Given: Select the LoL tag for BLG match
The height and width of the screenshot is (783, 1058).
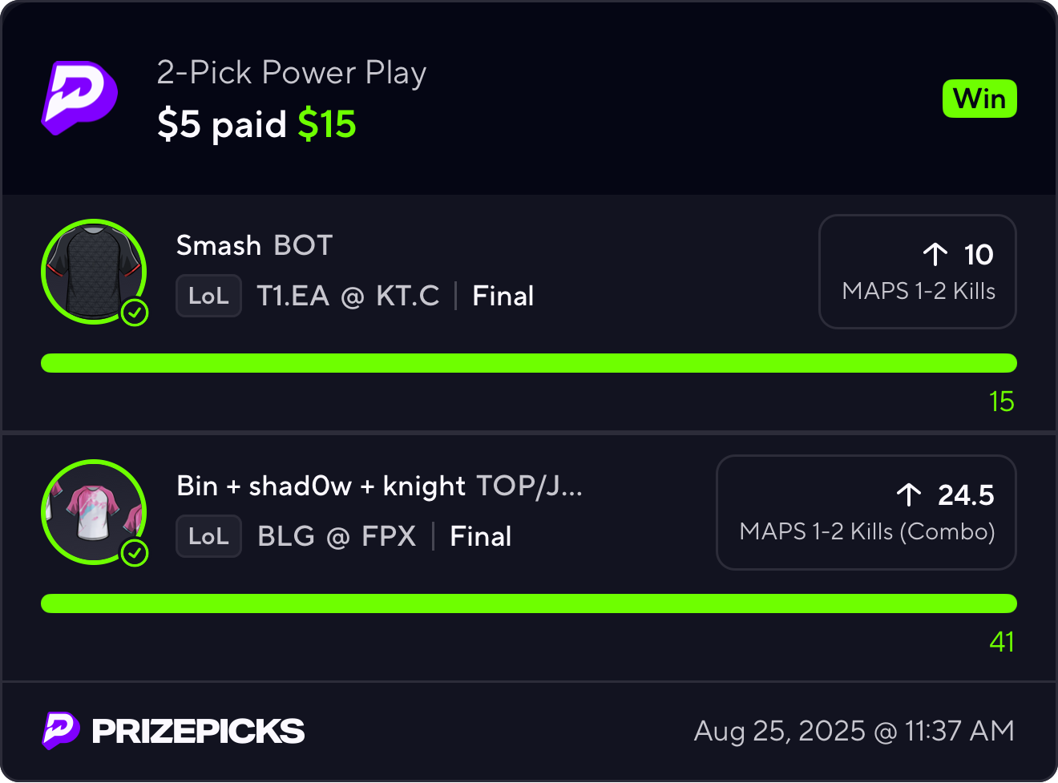Looking at the screenshot, I should [208, 536].
